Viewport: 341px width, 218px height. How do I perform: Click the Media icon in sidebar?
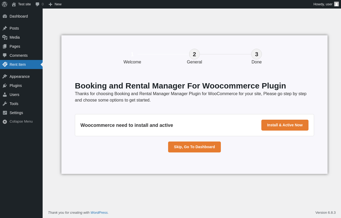tap(5, 37)
